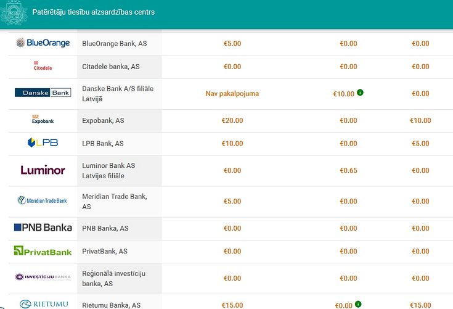Select the Danske Bank A/S filiāle Latvijā name
This screenshot has height=309, width=453.
pos(118,94)
